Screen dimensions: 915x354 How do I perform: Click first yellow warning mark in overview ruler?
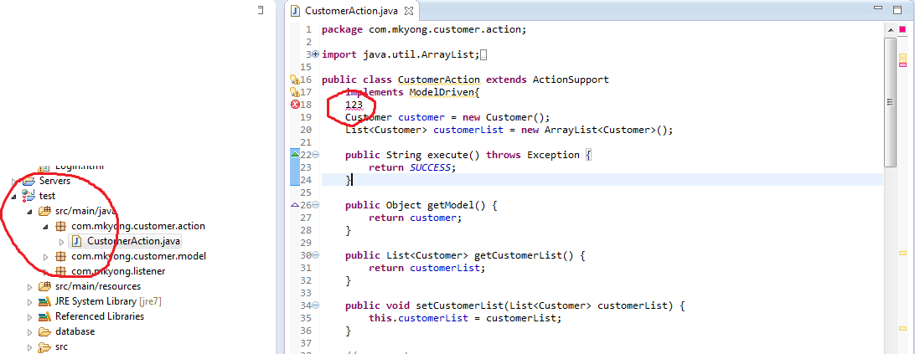(902, 56)
